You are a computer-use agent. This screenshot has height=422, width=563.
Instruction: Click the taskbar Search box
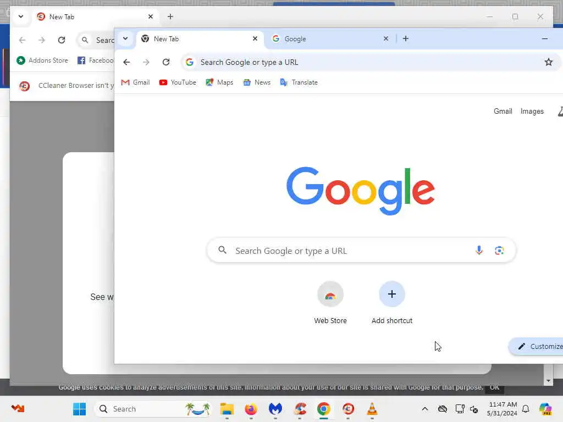[x=153, y=409]
